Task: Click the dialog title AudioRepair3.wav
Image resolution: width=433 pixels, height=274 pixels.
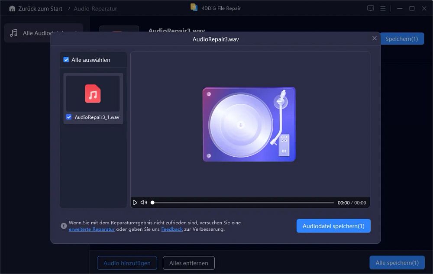Action: (x=216, y=39)
